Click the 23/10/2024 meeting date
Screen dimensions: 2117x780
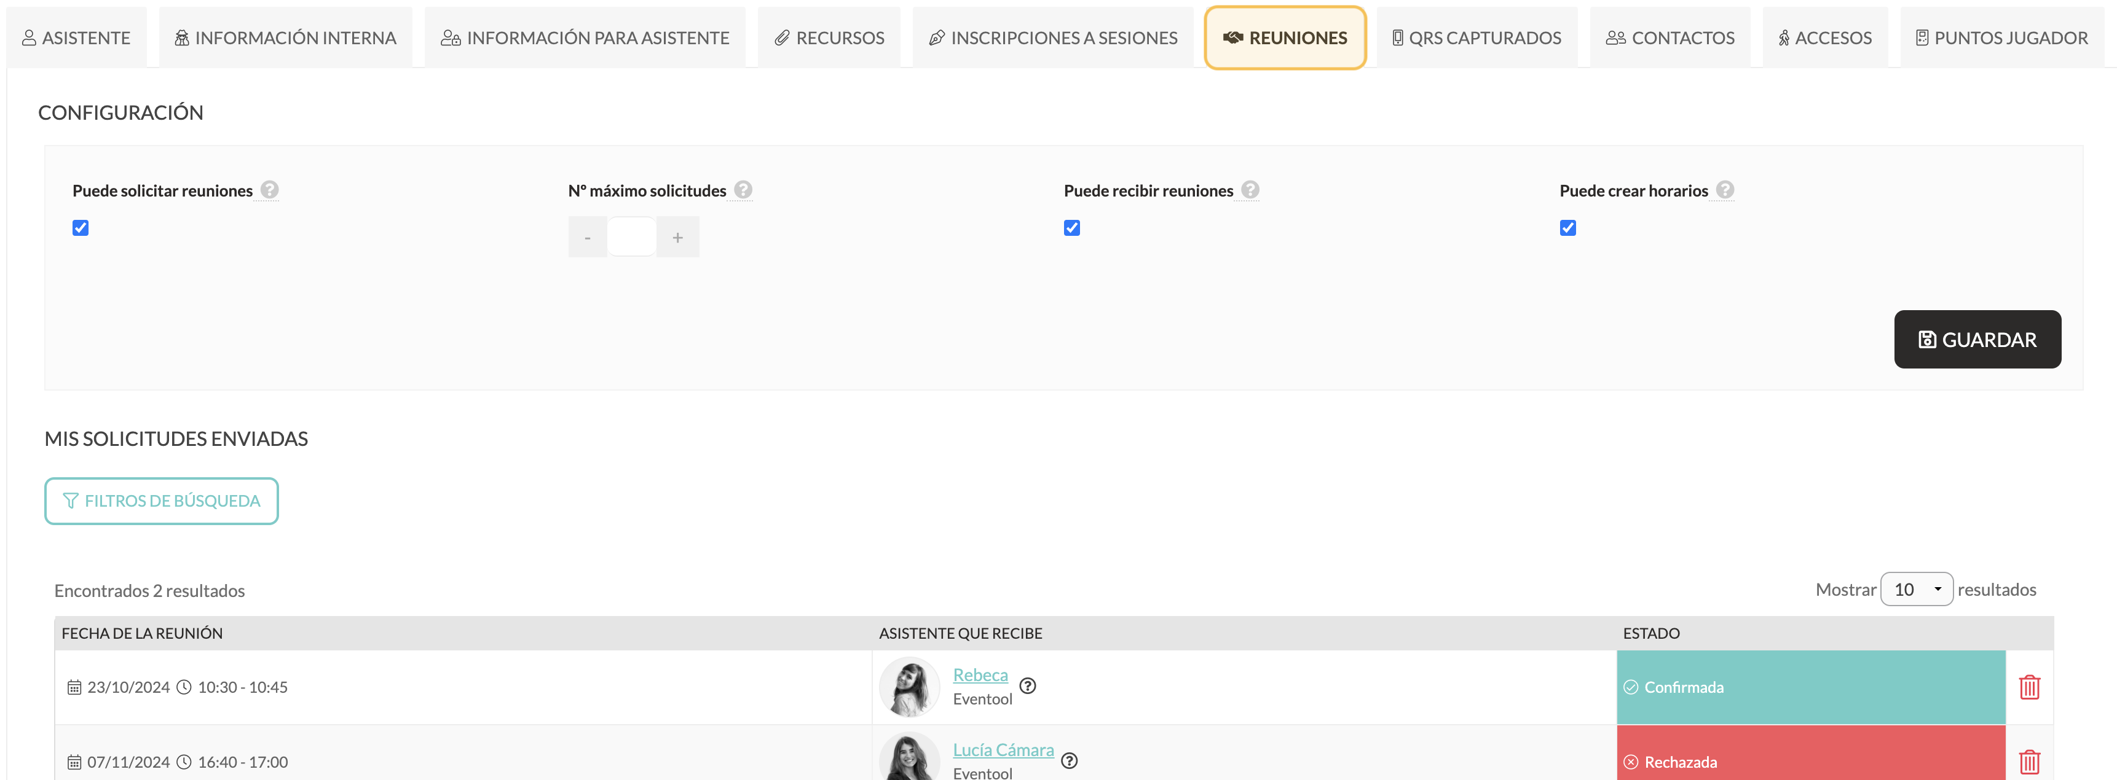click(x=128, y=687)
